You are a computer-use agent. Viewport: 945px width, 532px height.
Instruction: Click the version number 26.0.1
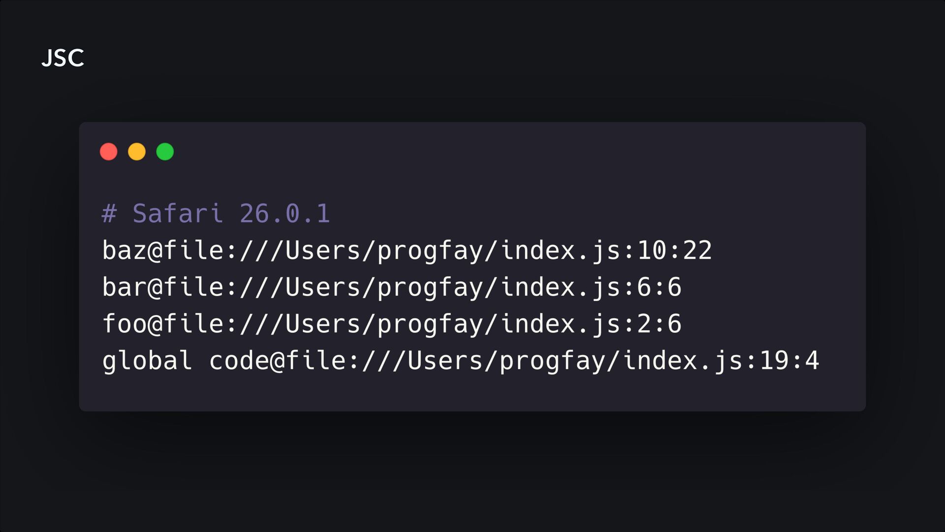(x=284, y=214)
